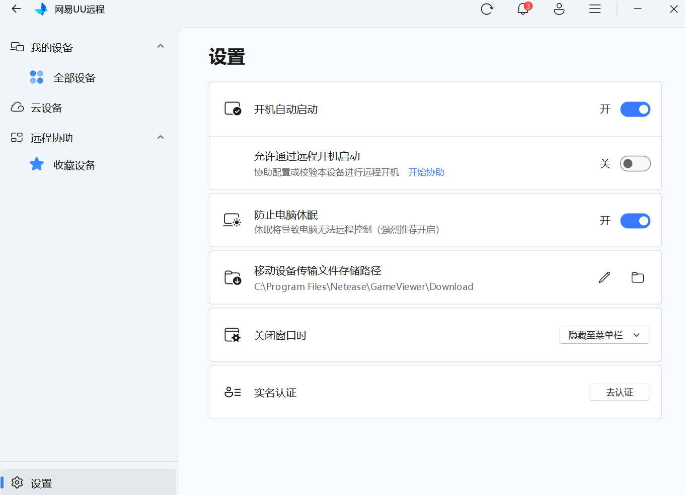The image size is (685, 495).
Task: Click the refresh icon in title bar
Action: coord(487,9)
